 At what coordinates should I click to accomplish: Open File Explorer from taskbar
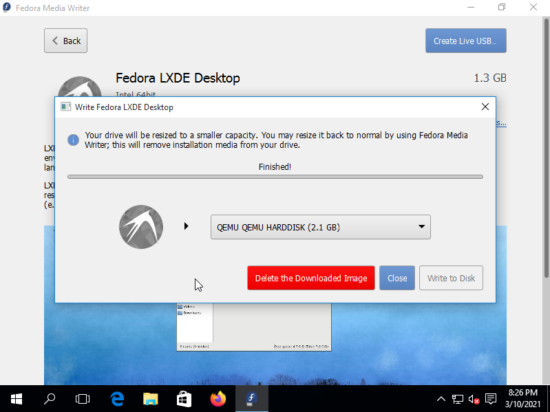[x=151, y=399]
